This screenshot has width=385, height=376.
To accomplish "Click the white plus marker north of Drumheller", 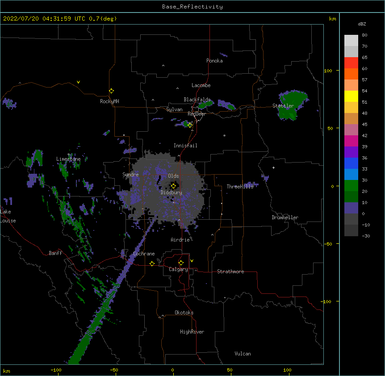I will click(x=273, y=167).
